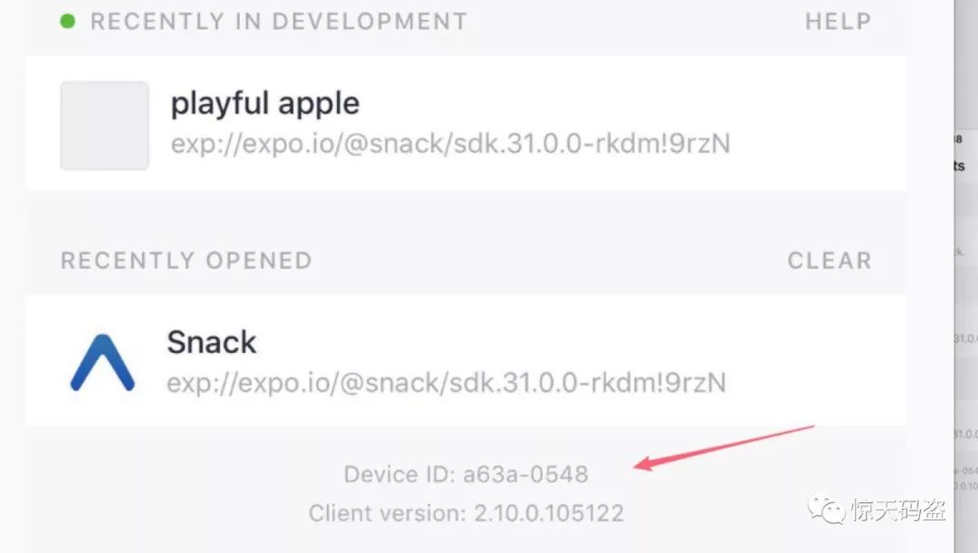Click the dark divider edge of the background window
The height and width of the screenshot is (553, 978).
[x=954, y=276]
